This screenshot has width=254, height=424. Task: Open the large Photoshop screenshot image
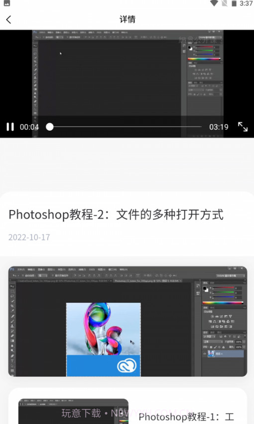pos(127,321)
